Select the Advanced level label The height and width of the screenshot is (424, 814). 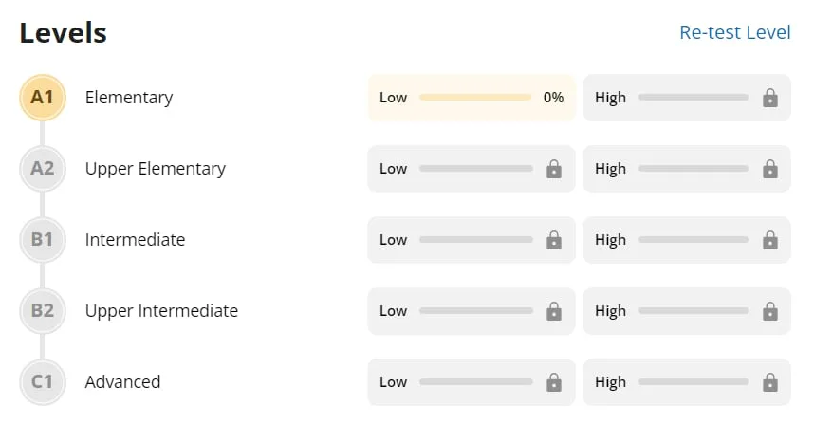pos(122,382)
